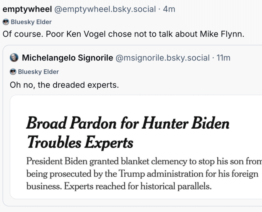Open the @emptywheel.bsky.social handle link
This screenshot has height=212, width=262.
pos(105,9)
